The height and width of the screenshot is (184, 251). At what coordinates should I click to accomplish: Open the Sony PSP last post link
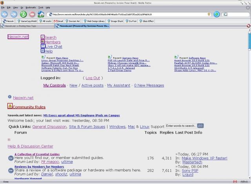(190, 170)
